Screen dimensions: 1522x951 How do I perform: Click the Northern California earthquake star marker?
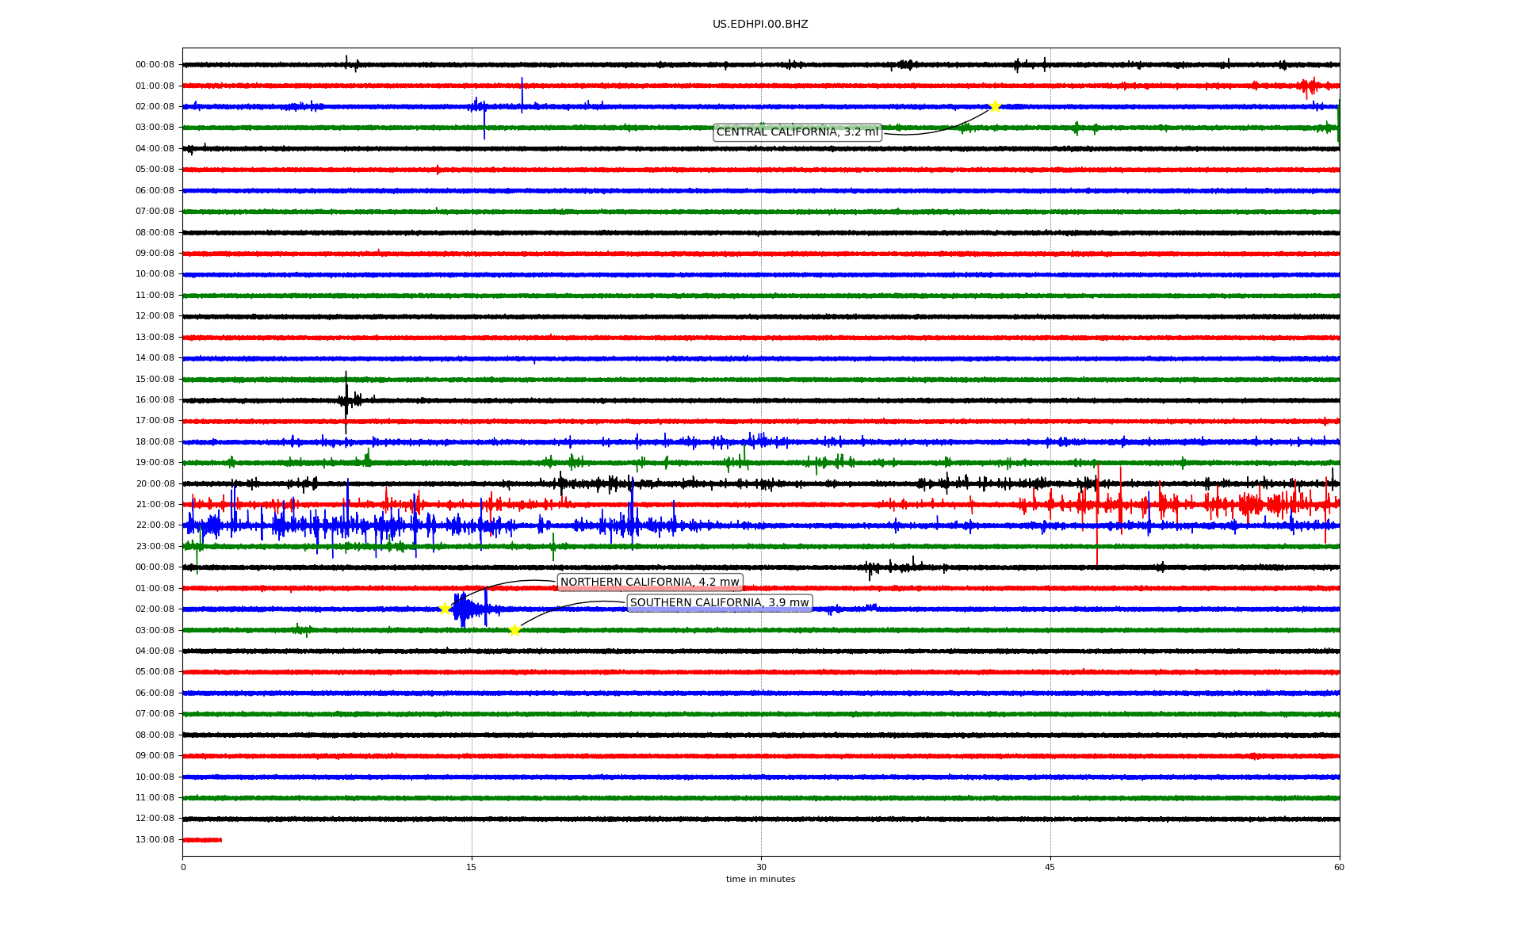pyautogui.click(x=445, y=609)
